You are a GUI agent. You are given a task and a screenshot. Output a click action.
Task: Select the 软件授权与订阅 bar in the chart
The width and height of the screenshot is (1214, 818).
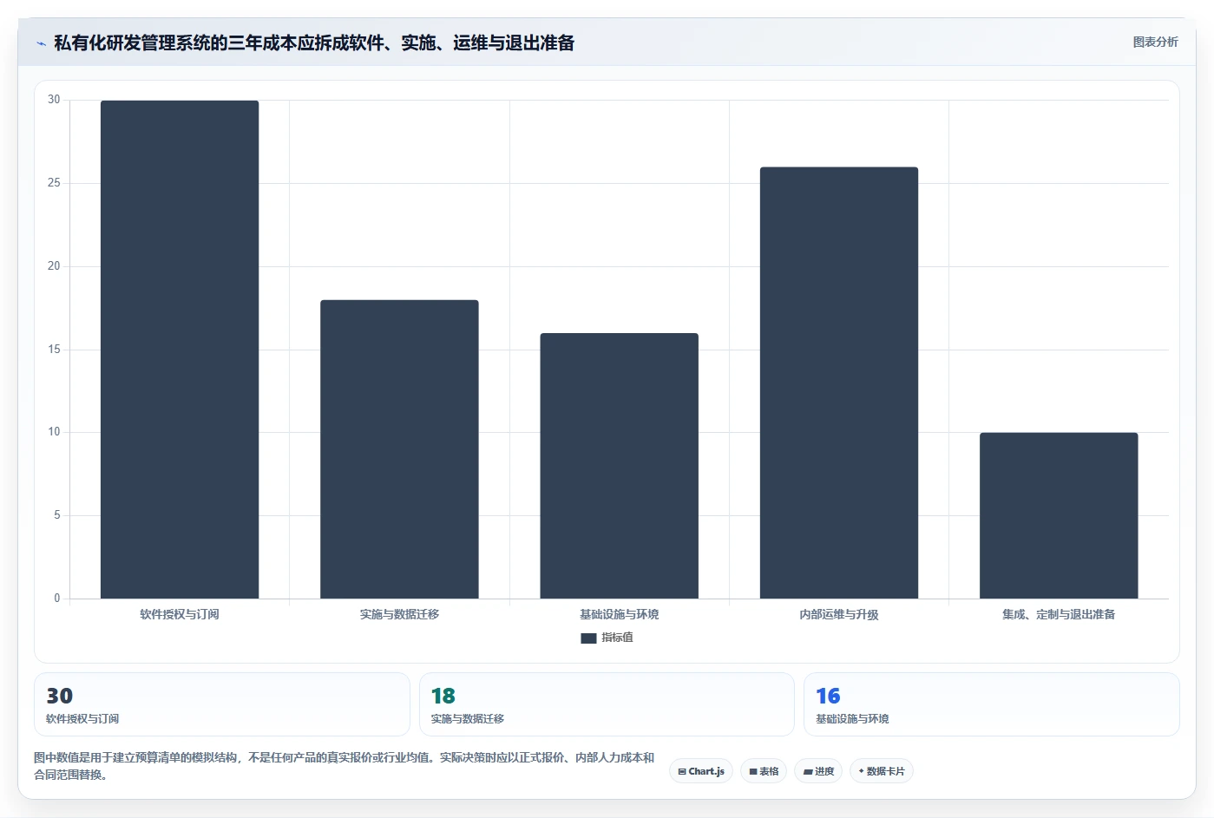[180, 350]
